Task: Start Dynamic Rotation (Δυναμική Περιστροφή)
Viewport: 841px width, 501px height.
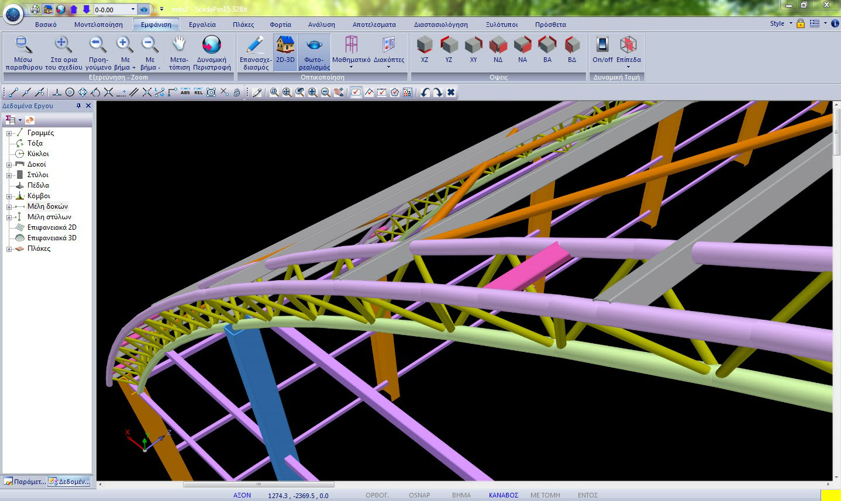Action: (212, 53)
